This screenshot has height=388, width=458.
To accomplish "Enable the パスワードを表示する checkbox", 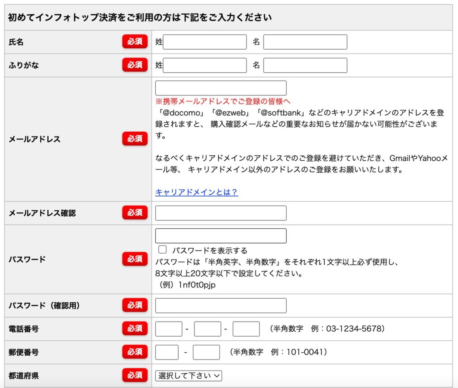I will (163, 250).
